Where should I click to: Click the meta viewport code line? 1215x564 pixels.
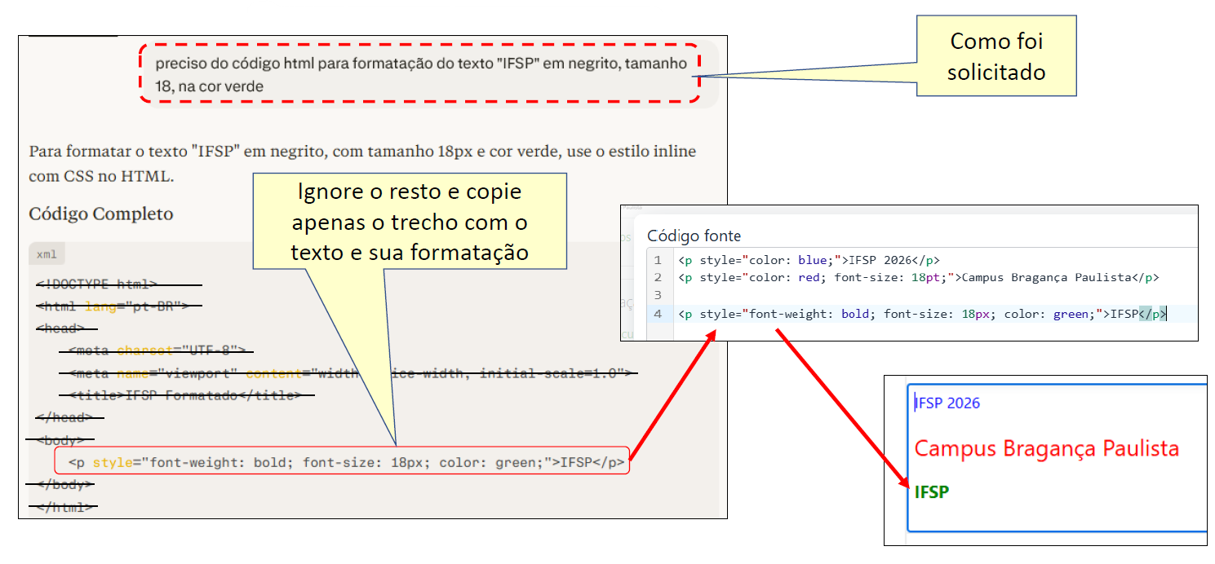pos(349,373)
